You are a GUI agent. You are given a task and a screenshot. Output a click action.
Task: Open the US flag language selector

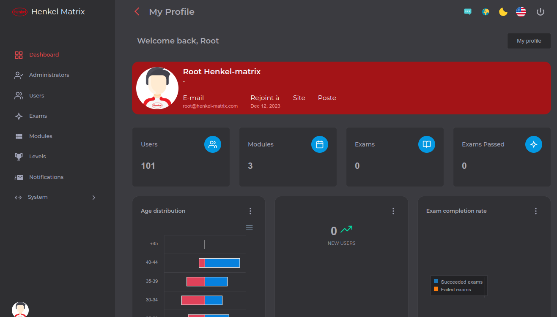tap(521, 12)
